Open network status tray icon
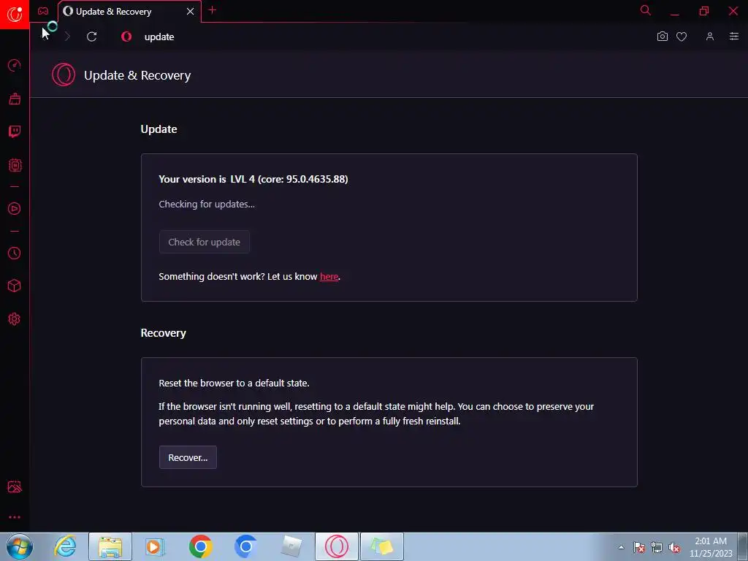Screen dimensions: 748x561 pyautogui.click(x=657, y=547)
